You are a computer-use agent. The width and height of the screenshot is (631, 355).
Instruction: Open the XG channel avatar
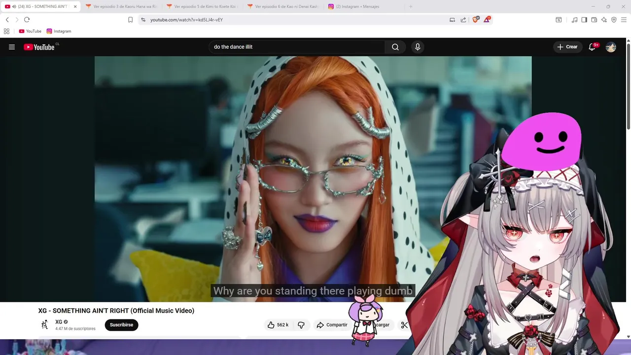pos(45,324)
